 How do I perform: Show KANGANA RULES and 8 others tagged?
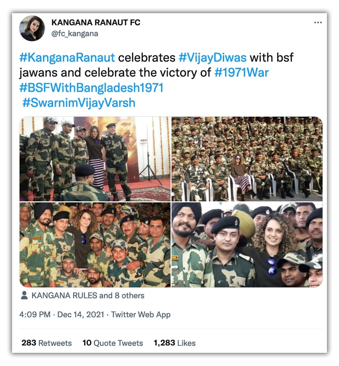click(x=88, y=295)
